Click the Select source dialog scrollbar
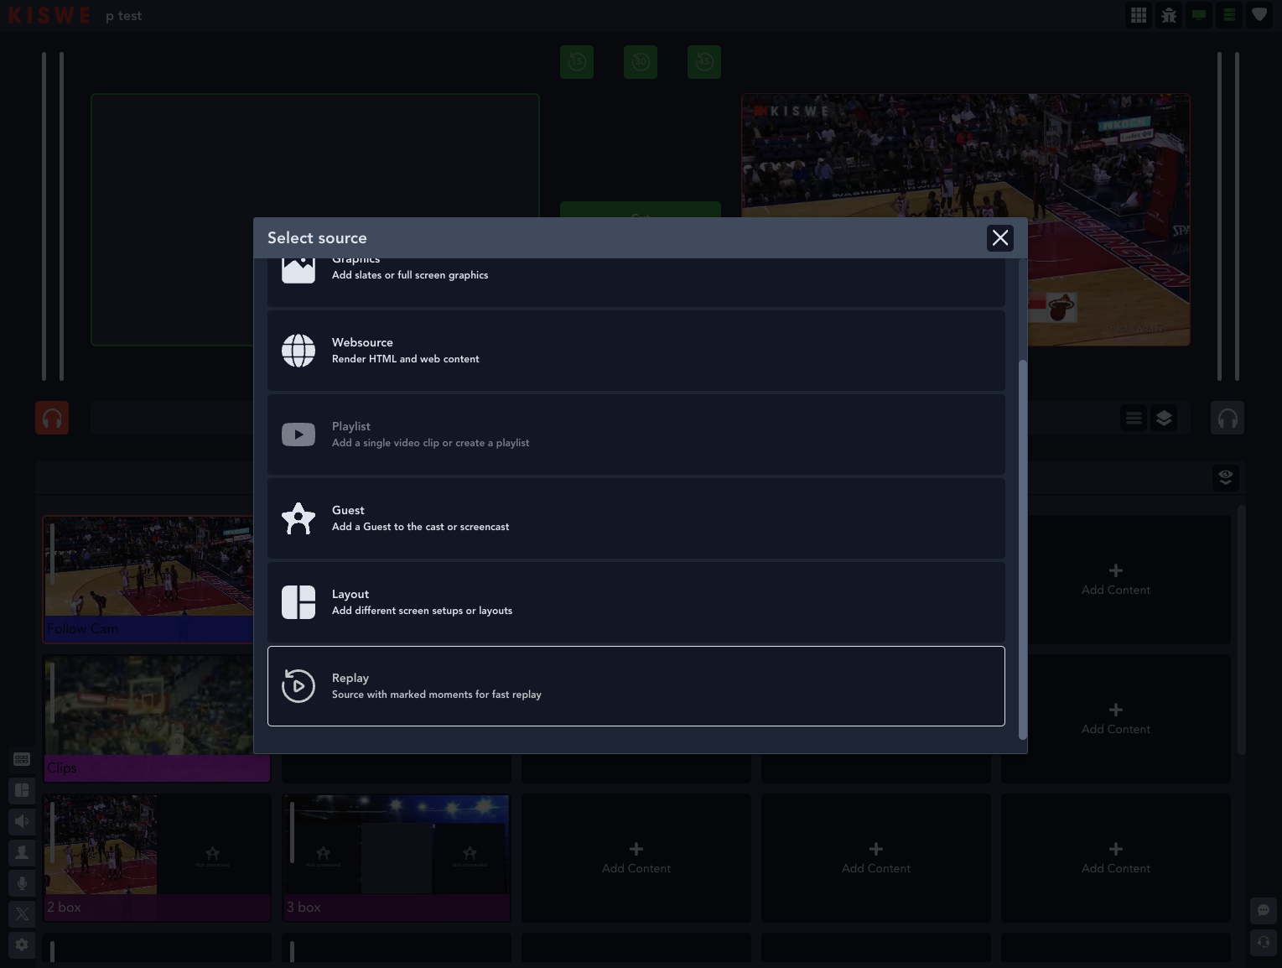The width and height of the screenshot is (1282, 968). (1022, 549)
